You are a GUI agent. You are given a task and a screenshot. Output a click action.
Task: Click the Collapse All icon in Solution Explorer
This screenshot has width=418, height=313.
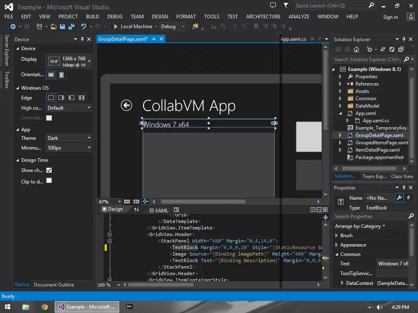[401, 49]
